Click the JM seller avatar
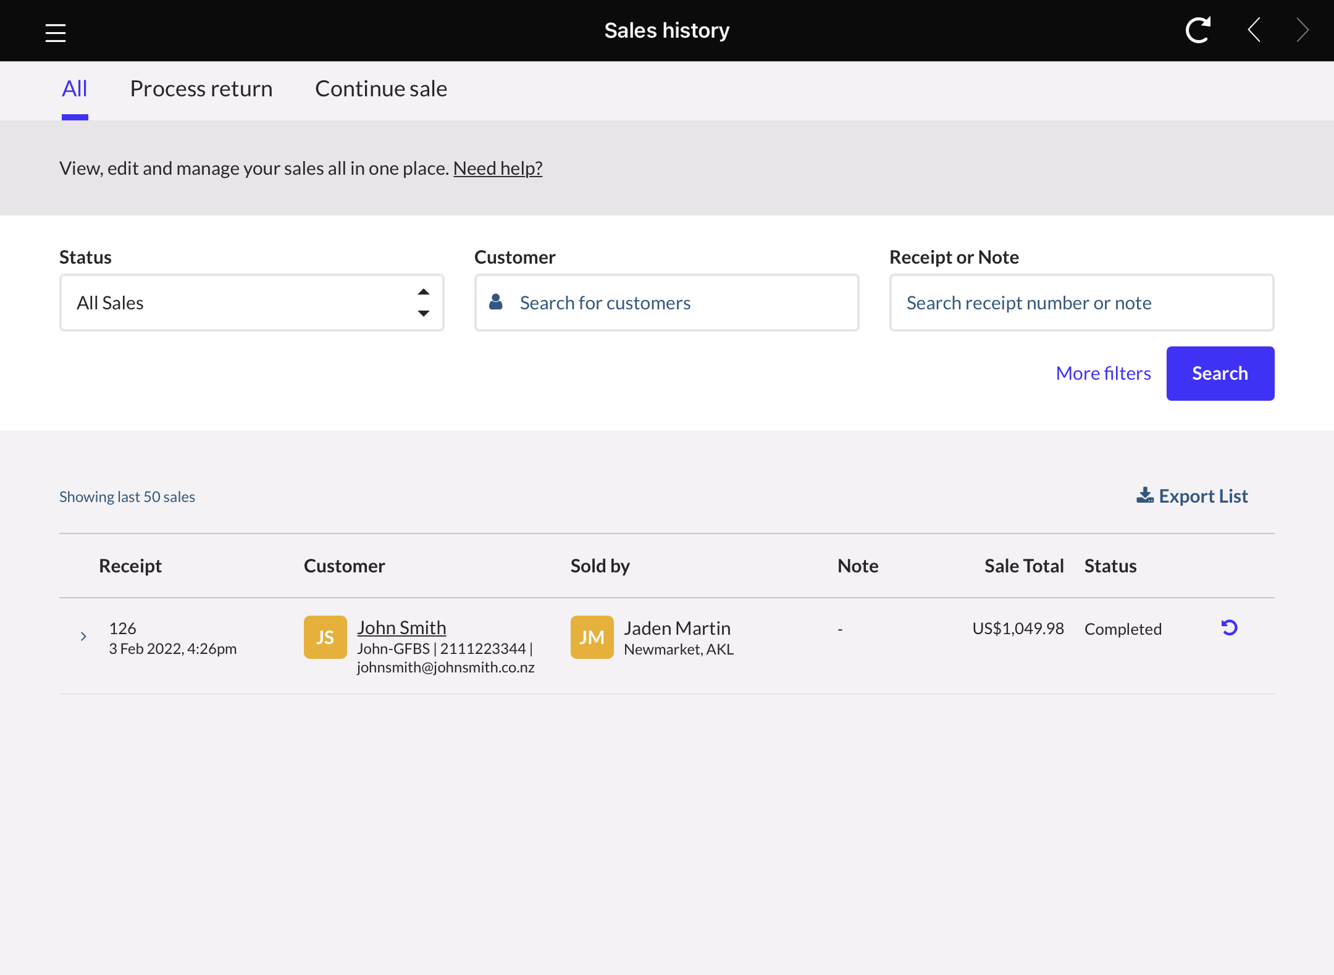 592,637
